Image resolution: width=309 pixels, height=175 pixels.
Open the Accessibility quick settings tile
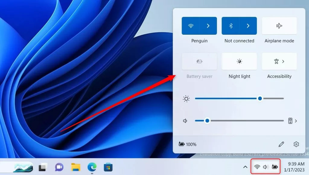[x=279, y=61]
